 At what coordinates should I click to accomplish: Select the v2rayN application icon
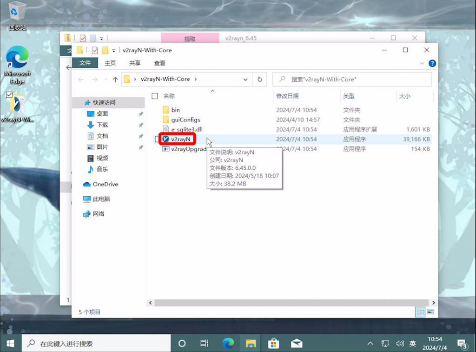pos(166,139)
